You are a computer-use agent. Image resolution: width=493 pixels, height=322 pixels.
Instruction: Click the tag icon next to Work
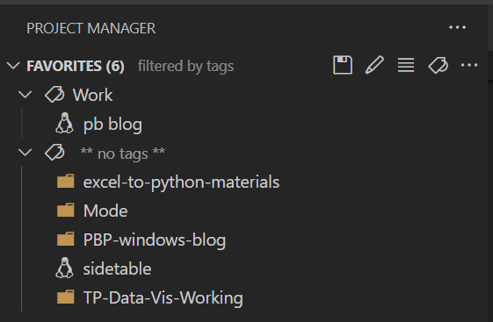(x=54, y=95)
